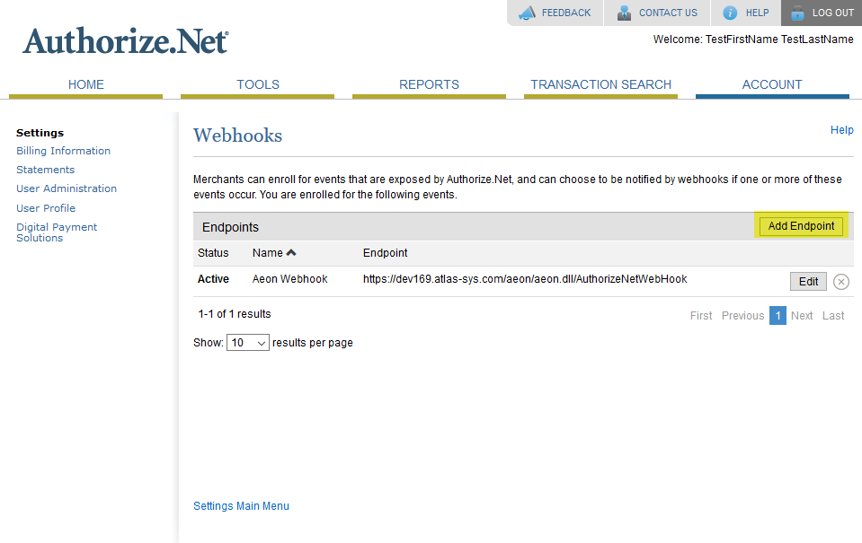This screenshot has width=862, height=543.
Task: Go to the REPORTS tab
Action: coord(429,84)
